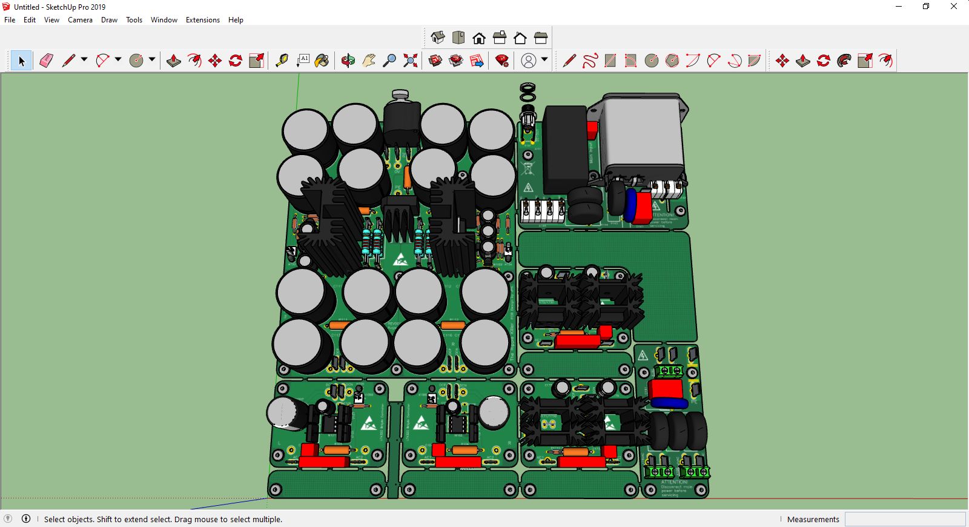Open the Tools menu
The width and height of the screenshot is (969, 527).
pyautogui.click(x=134, y=20)
